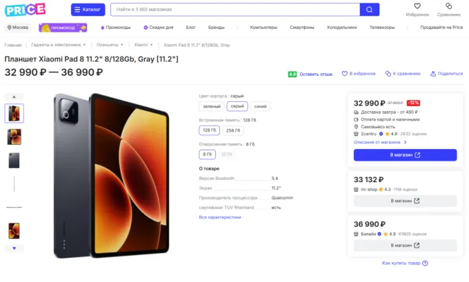This screenshot has width=469, height=282.
Task: Click blue В магазин button for 2centru
Action: point(405,155)
